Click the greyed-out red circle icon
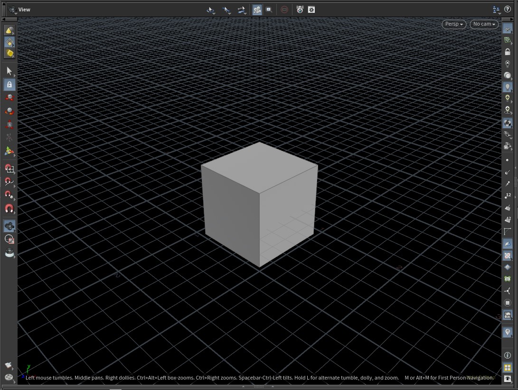 coord(284,10)
